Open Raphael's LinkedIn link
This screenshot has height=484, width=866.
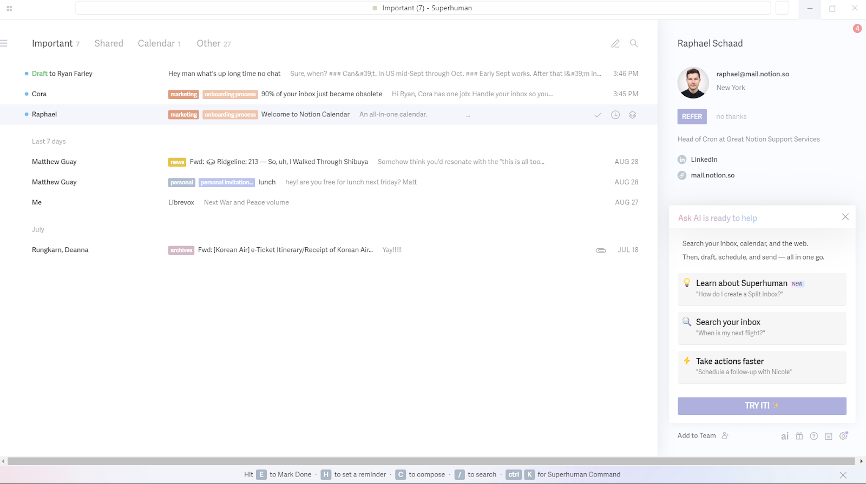coord(704,160)
